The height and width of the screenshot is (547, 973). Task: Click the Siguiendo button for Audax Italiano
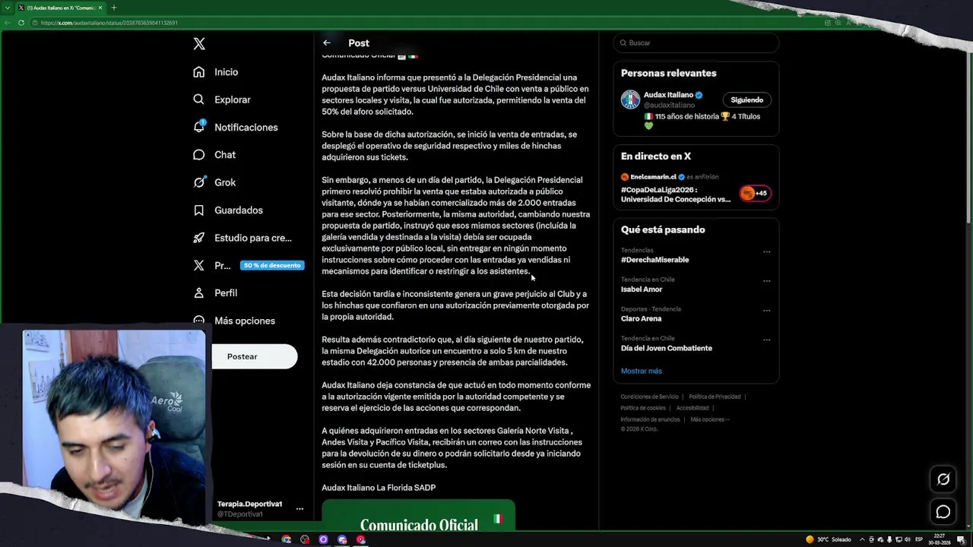746,100
